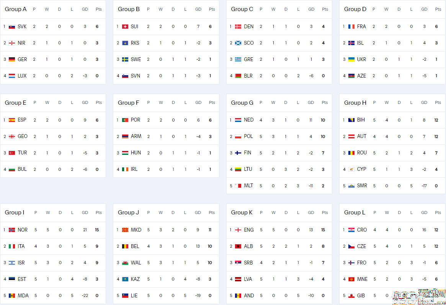
Task: Click the Group F table title
Action: click(x=129, y=103)
